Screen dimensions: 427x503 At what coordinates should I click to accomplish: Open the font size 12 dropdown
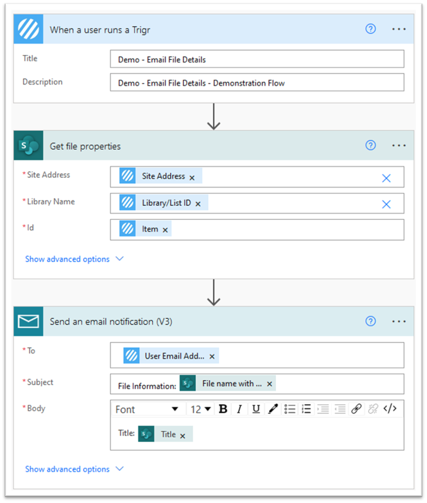[200, 409]
